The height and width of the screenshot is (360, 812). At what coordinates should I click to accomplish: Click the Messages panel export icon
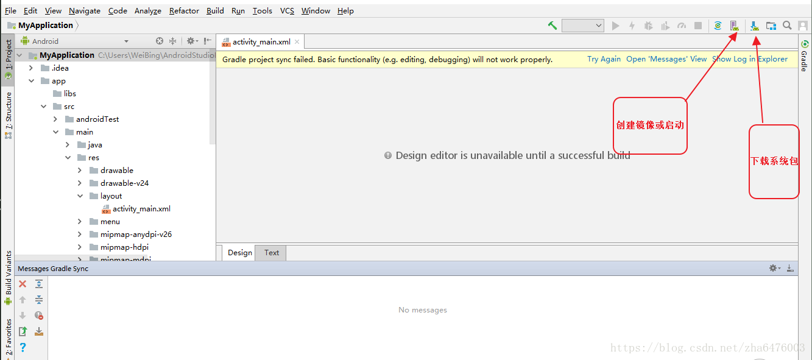pyautogui.click(x=23, y=331)
